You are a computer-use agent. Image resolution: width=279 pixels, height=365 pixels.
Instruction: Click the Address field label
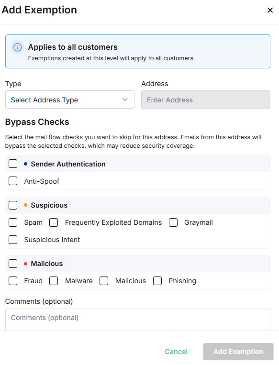pos(155,84)
